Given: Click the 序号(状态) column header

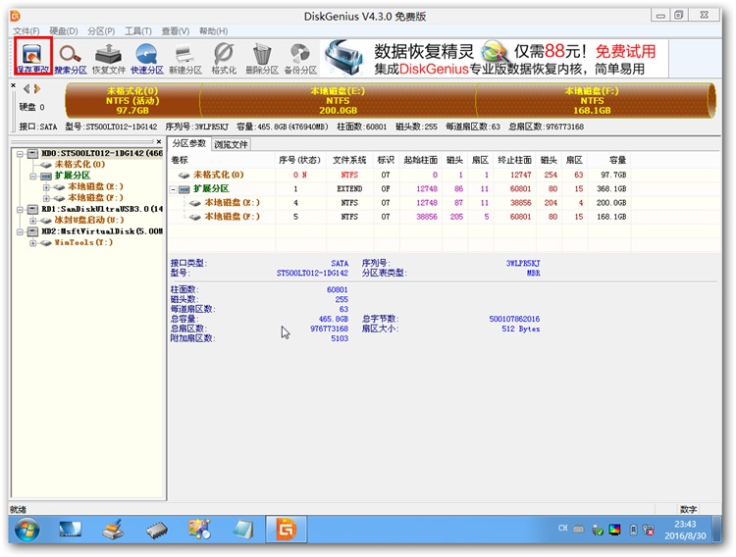Looking at the screenshot, I should coord(300,160).
